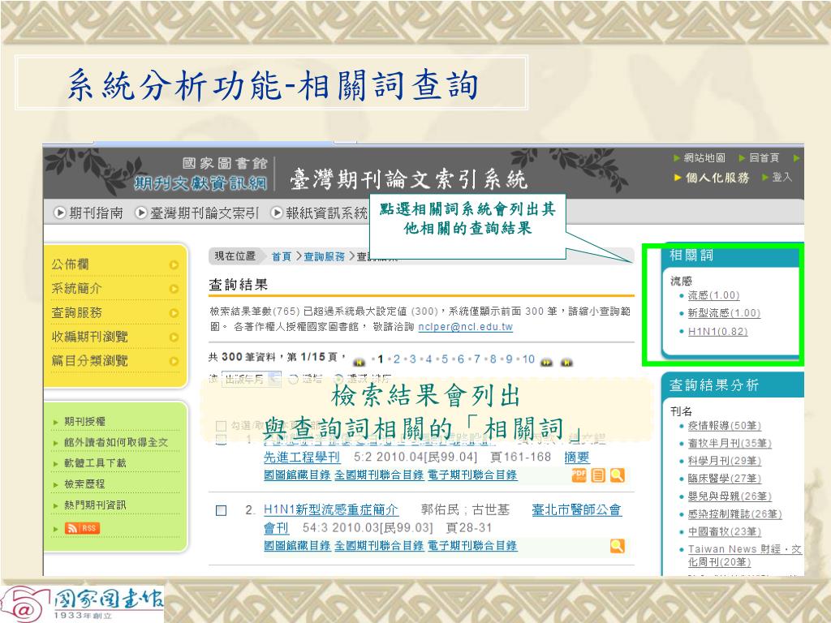Image resolution: width=831 pixels, height=623 pixels.
Task: Filter by journal 臨床醫學(27筆)
Action: coord(724,479)
